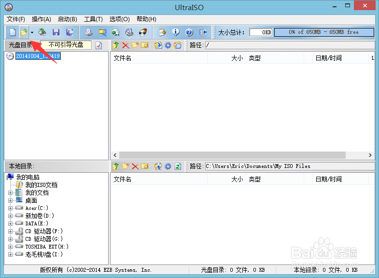Open the 操作(A) menu
Screen dimensions: 379x278
(x=42, y=19)
